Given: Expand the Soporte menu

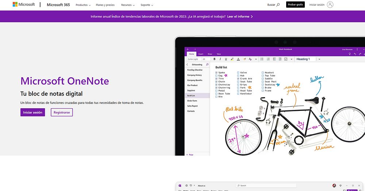Looking at the screenshot, I should point(147,5).
